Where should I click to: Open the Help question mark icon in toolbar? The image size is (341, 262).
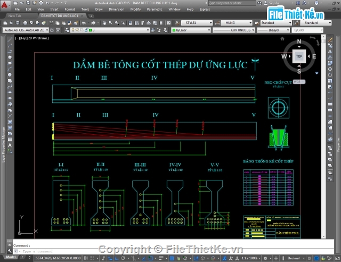click(169, 23)
